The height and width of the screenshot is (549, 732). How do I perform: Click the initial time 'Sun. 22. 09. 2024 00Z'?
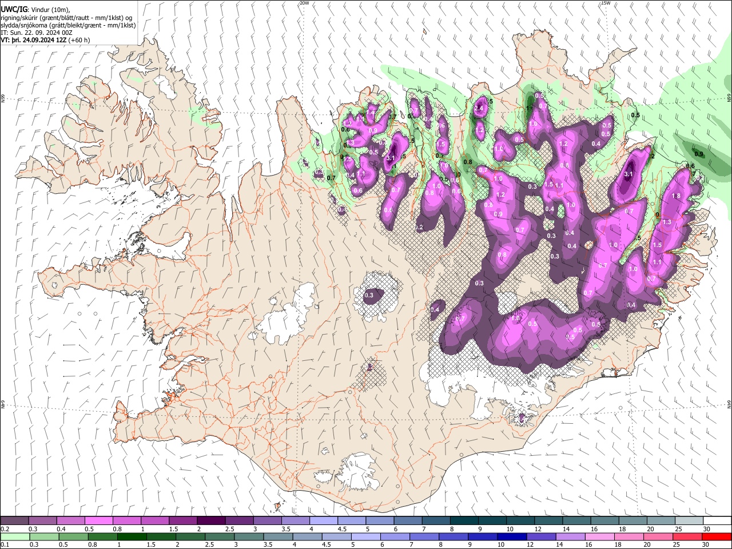tap(41, 33)
